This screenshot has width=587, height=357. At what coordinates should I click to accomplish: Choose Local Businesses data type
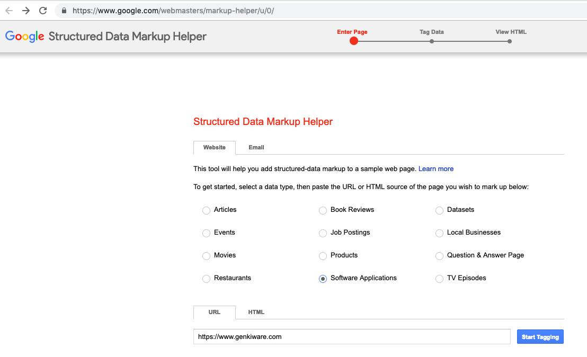439,233
